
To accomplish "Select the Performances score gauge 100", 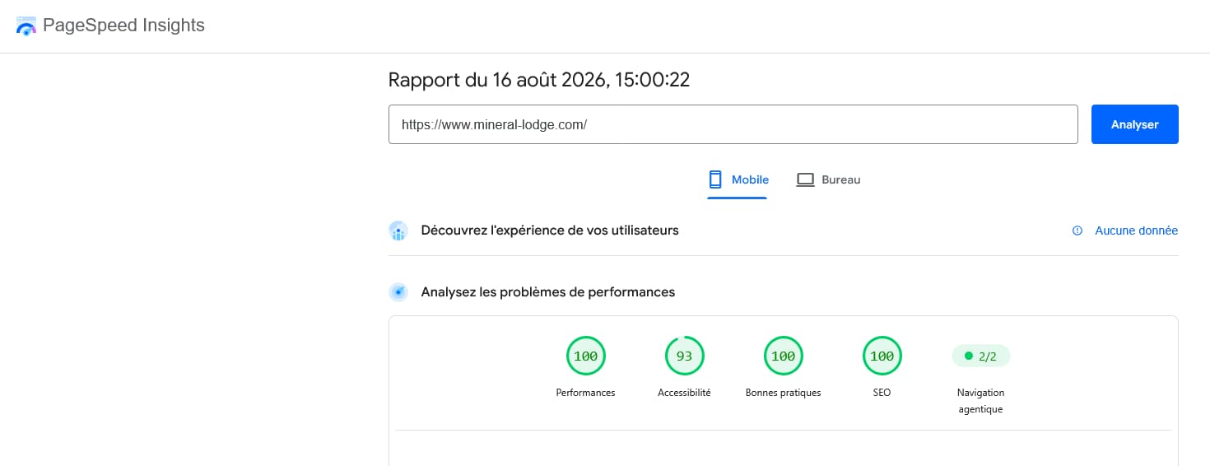I will click(x=586, y=356).
